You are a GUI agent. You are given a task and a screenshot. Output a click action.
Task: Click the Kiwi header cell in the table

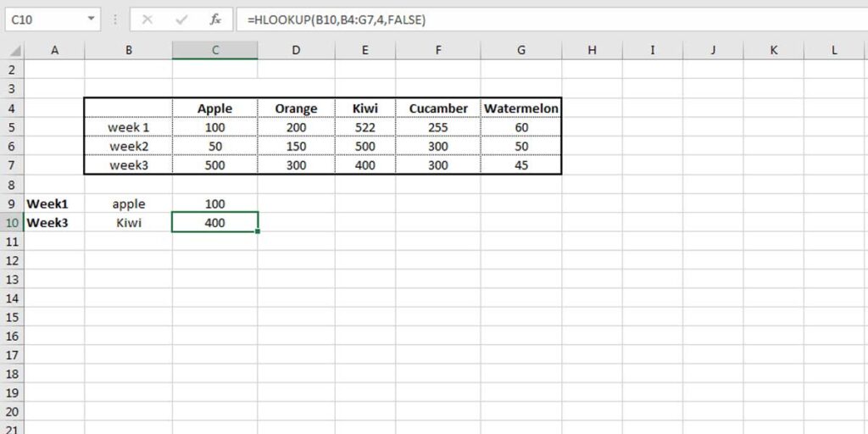pos(365,108)
